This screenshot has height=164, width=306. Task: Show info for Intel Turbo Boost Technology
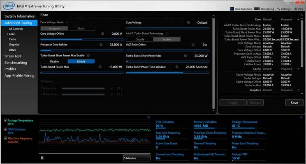click(x=167, y=34)
